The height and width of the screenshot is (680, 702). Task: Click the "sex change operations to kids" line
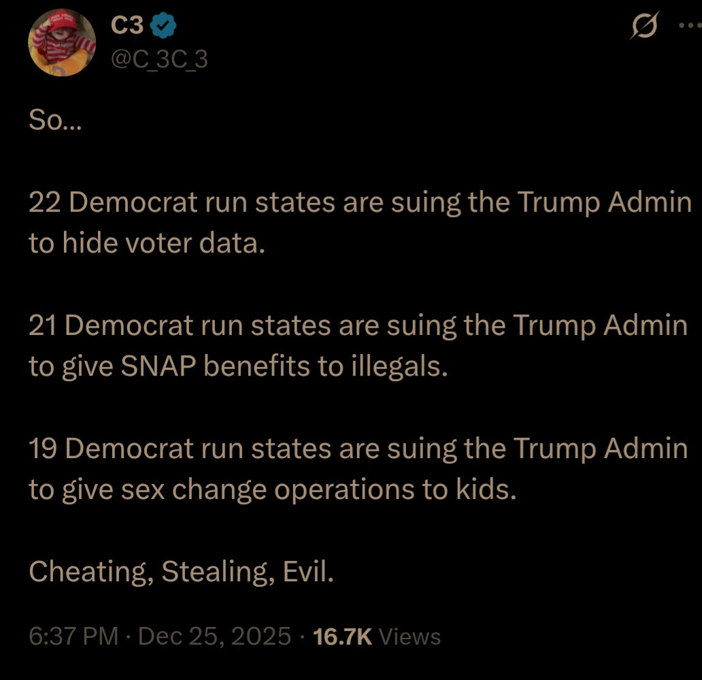coord(272,489)
